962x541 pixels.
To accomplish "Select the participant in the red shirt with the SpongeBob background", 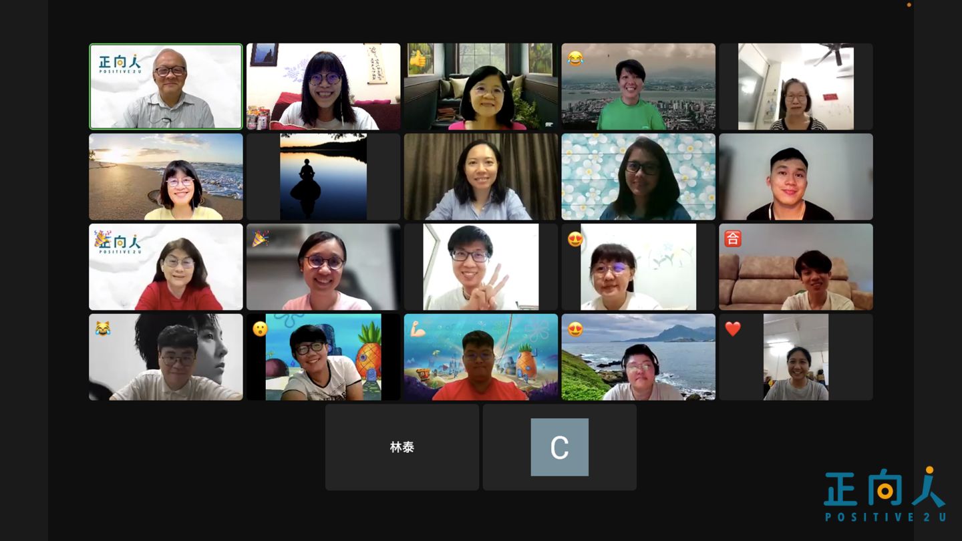I will point(481,357).
